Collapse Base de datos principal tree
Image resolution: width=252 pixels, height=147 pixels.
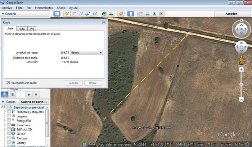[x=2, y=107]
